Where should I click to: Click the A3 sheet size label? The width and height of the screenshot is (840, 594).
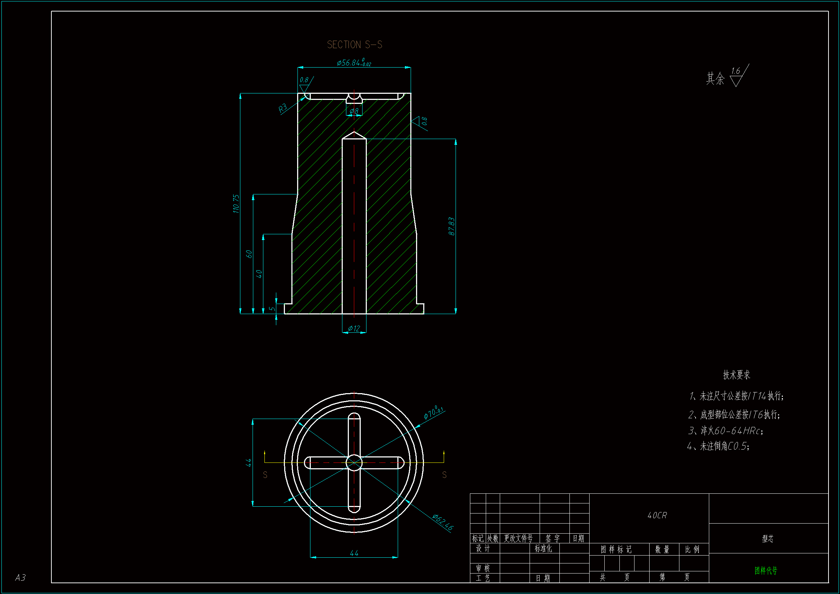pos(20,577)
